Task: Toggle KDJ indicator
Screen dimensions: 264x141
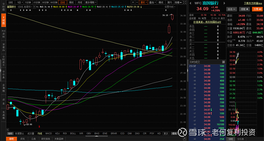Action: point(57,133)
